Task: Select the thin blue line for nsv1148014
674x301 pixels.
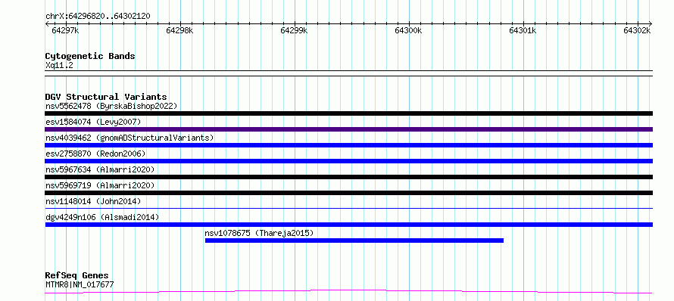Action: [x=348, y=209]
